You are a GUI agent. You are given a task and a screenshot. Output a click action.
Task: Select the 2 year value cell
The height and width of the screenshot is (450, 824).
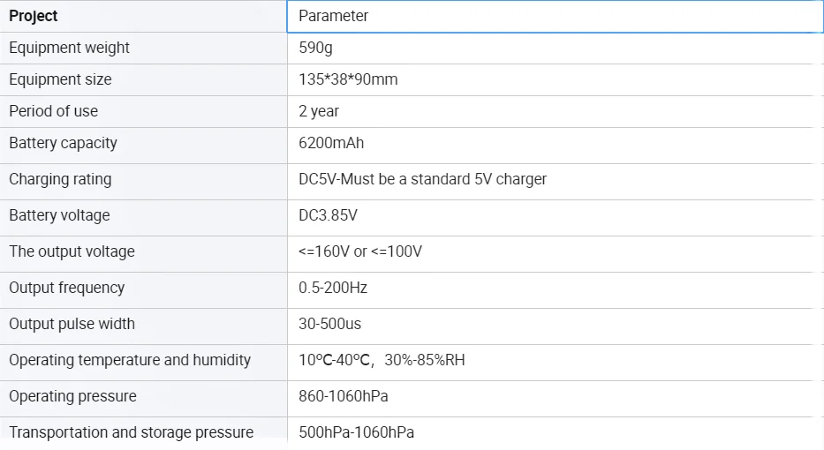pyautogui.click(x=555, y=111)
